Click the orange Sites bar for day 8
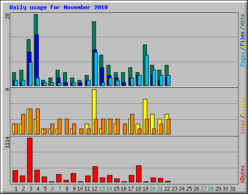This screenshot has width=248, height=194. pos(67,127)
